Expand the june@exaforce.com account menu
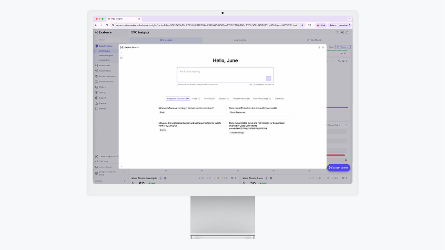Screen dimensions: 445x250 (x=124, y=172)
